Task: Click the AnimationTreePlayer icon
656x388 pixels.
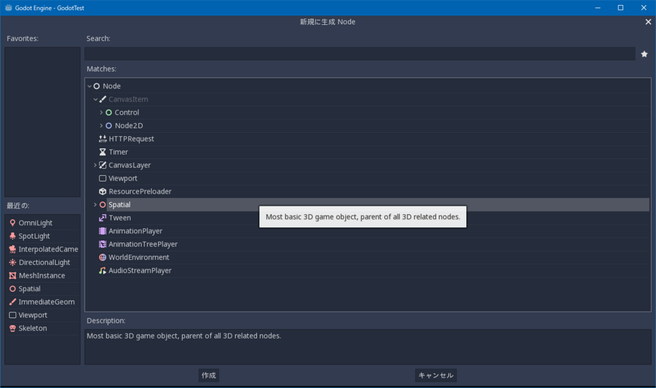Action: click(102, 244)
